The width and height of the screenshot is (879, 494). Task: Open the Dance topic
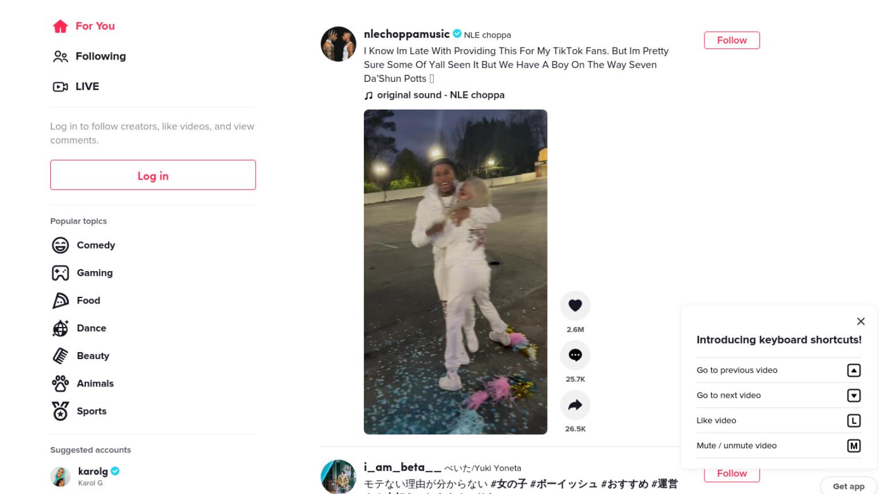79,328
